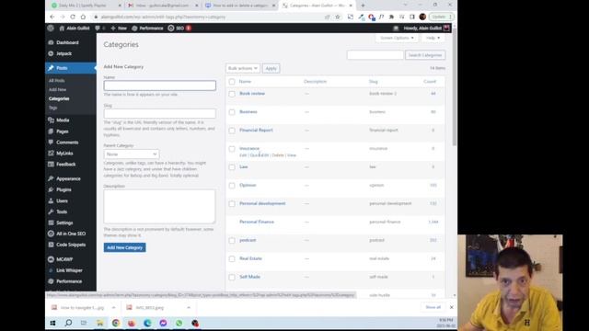
Task: Go back with the browser arrow
Action: click(x=52, y=17)
